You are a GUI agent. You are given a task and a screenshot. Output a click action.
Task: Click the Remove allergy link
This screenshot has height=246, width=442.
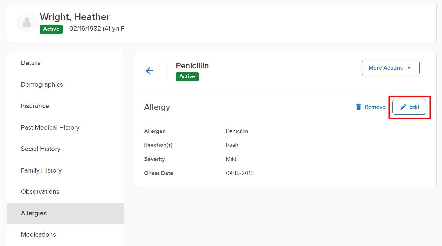[375, 107]
